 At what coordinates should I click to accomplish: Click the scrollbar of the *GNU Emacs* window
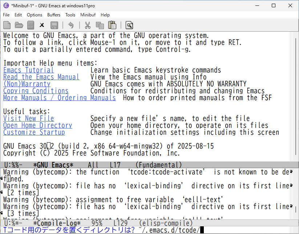pos(296,96)
